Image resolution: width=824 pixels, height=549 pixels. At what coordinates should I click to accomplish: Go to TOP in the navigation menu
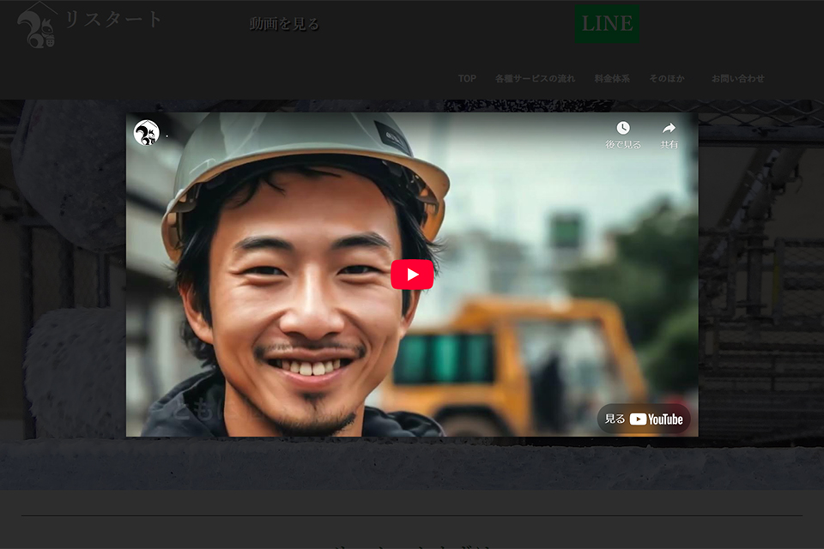point(467,78)
